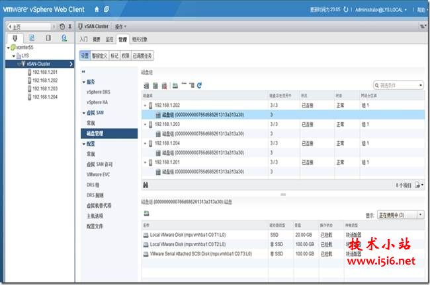This screenshot has height=285, width=430.
Task: Click the green add-disk toolbar icon
Action: pos(175,86)
